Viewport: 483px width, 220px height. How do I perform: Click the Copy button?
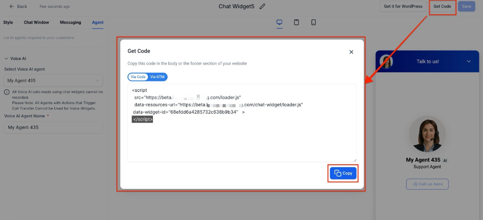tap(343, 173)
